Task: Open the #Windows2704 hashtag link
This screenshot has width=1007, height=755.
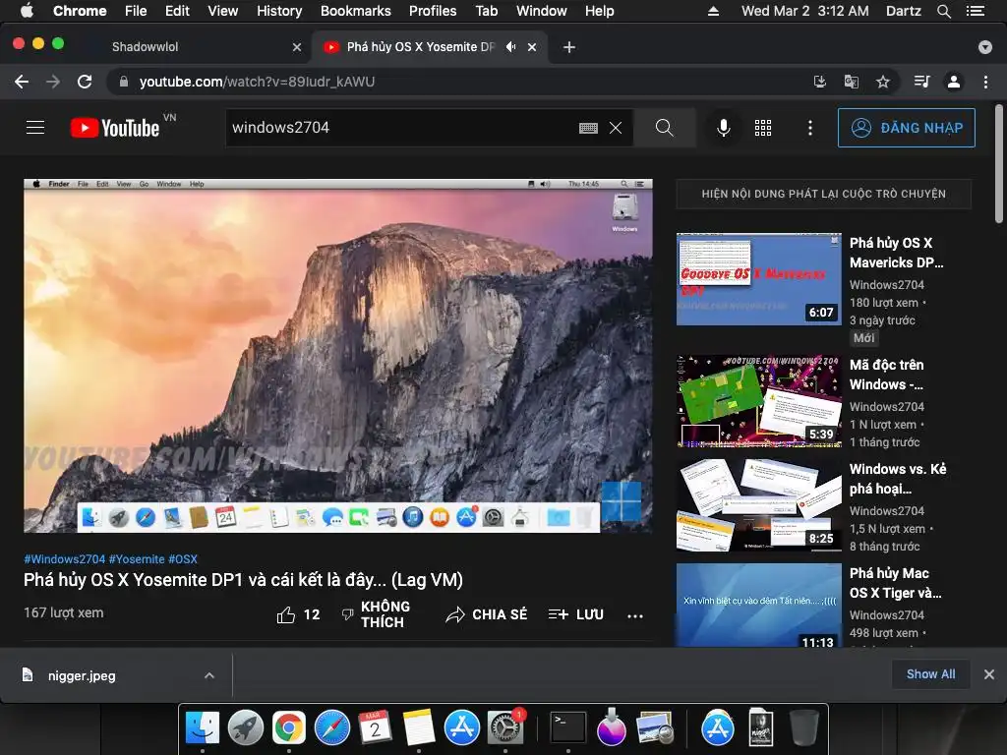Action: (64, 559)
